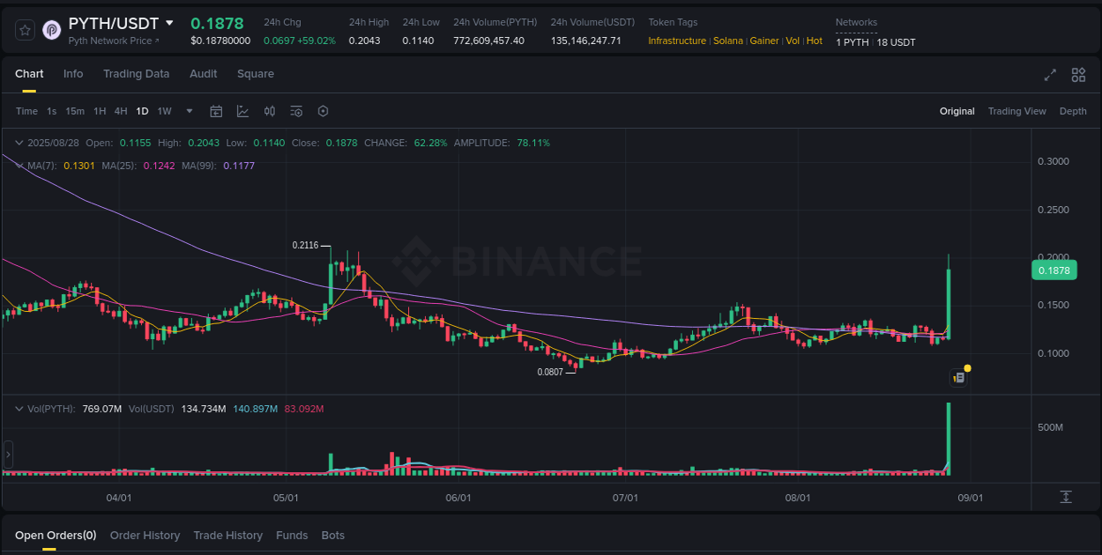
Task: Open the candlestick style settings icon
Action: click(x=270, y=111)
